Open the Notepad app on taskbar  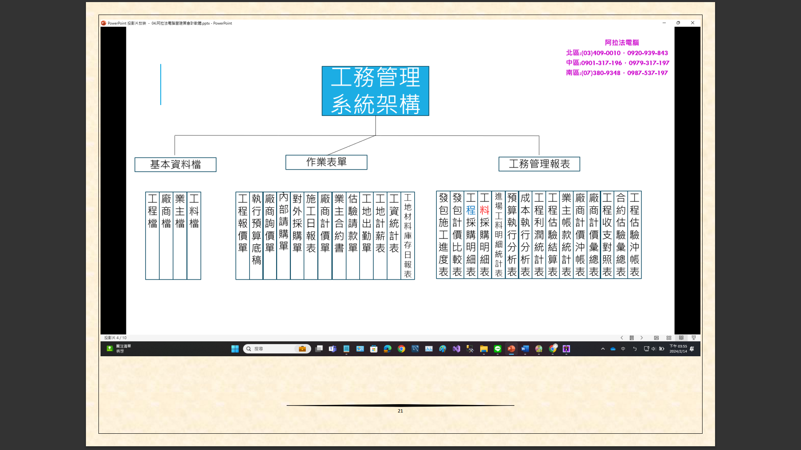pos(346,349)
